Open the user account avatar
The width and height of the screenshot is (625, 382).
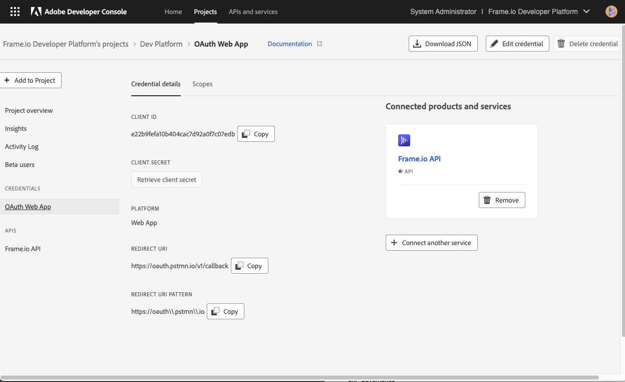611,11
